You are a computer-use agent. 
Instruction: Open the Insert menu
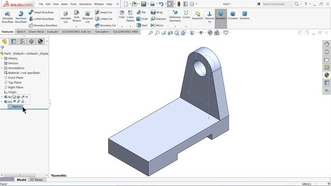[64, 4]
